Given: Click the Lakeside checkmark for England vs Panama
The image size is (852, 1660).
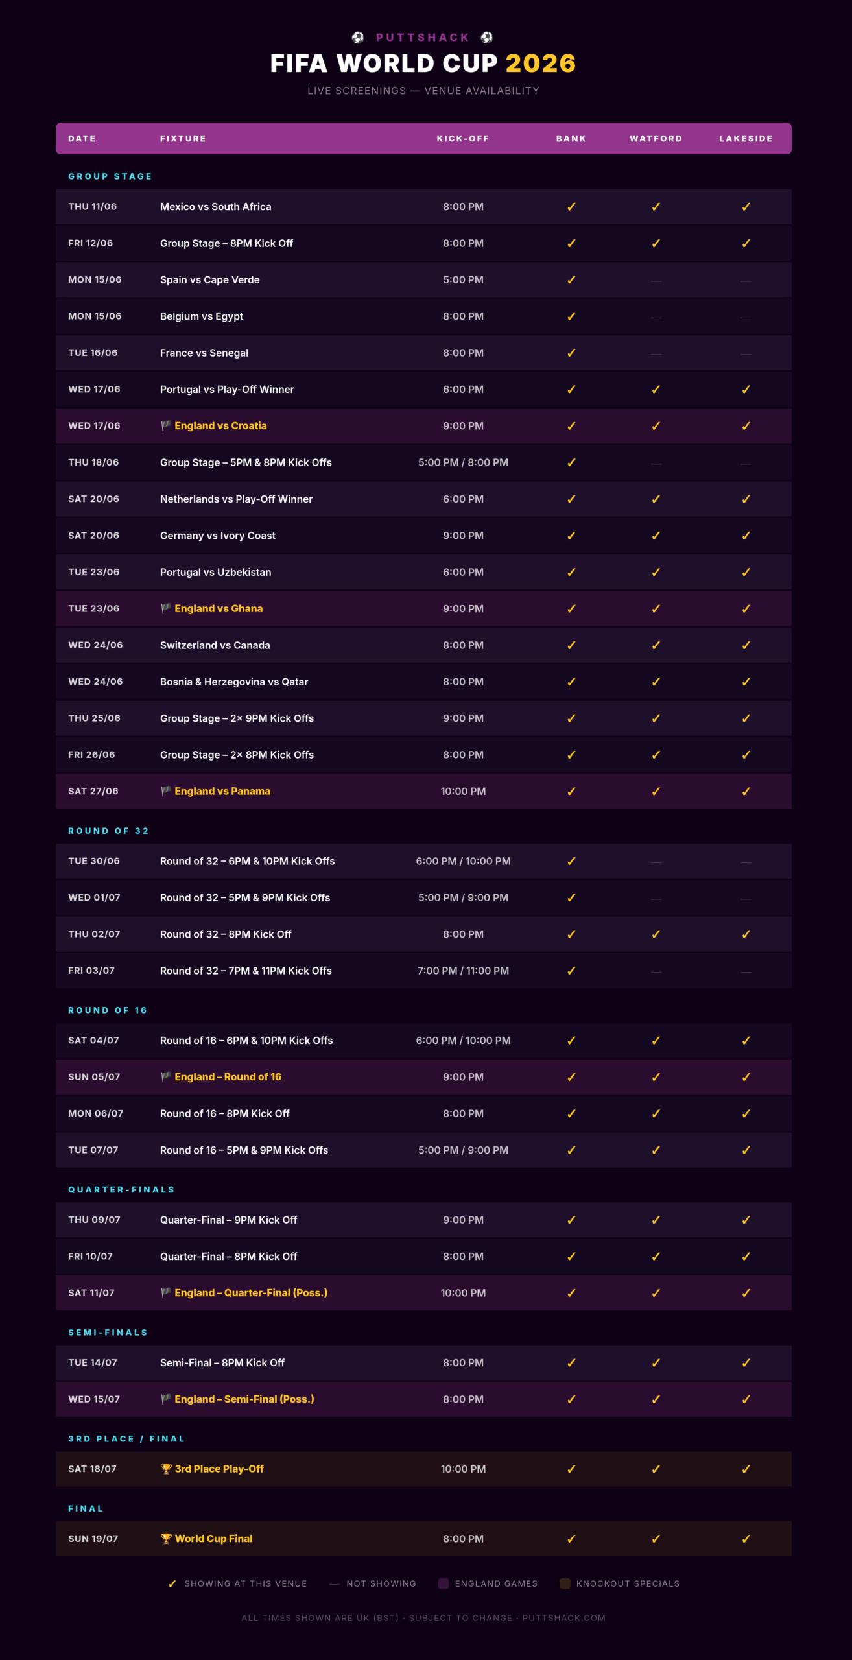Looking at the screenshot, I should [x=746, y=792].
